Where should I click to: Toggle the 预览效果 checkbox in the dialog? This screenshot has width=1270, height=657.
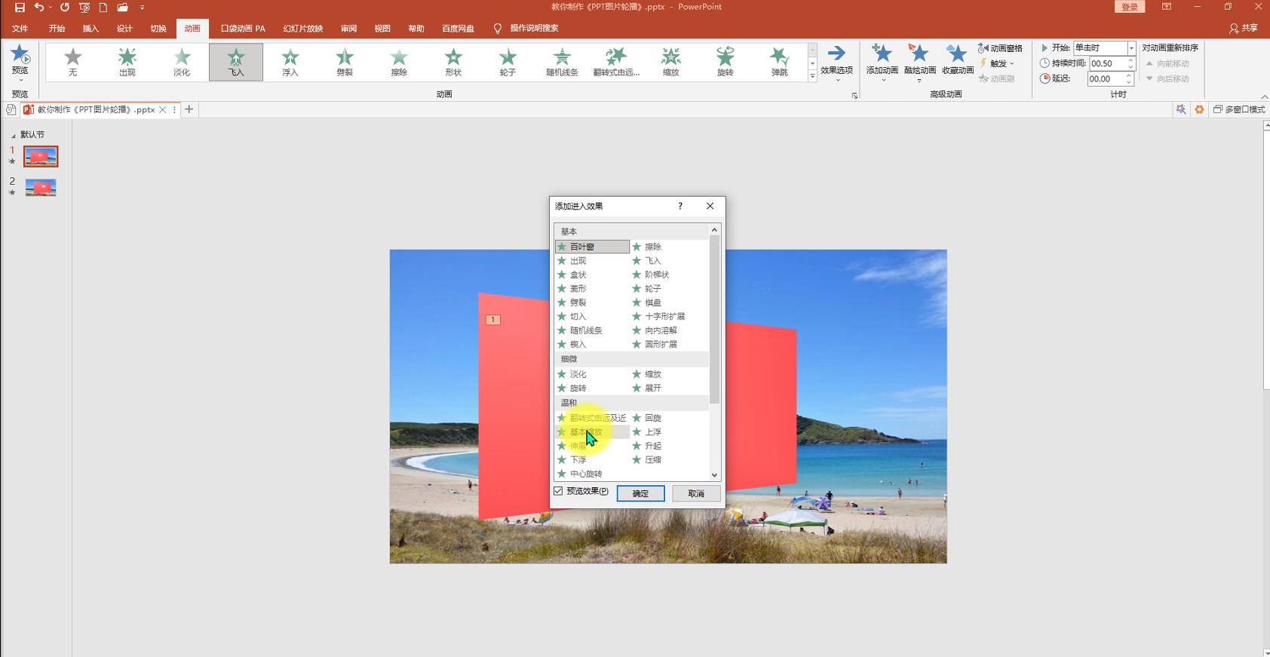coord(559,491)
